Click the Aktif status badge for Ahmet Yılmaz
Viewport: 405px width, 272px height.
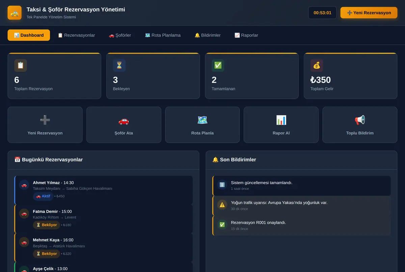[43, 196]
